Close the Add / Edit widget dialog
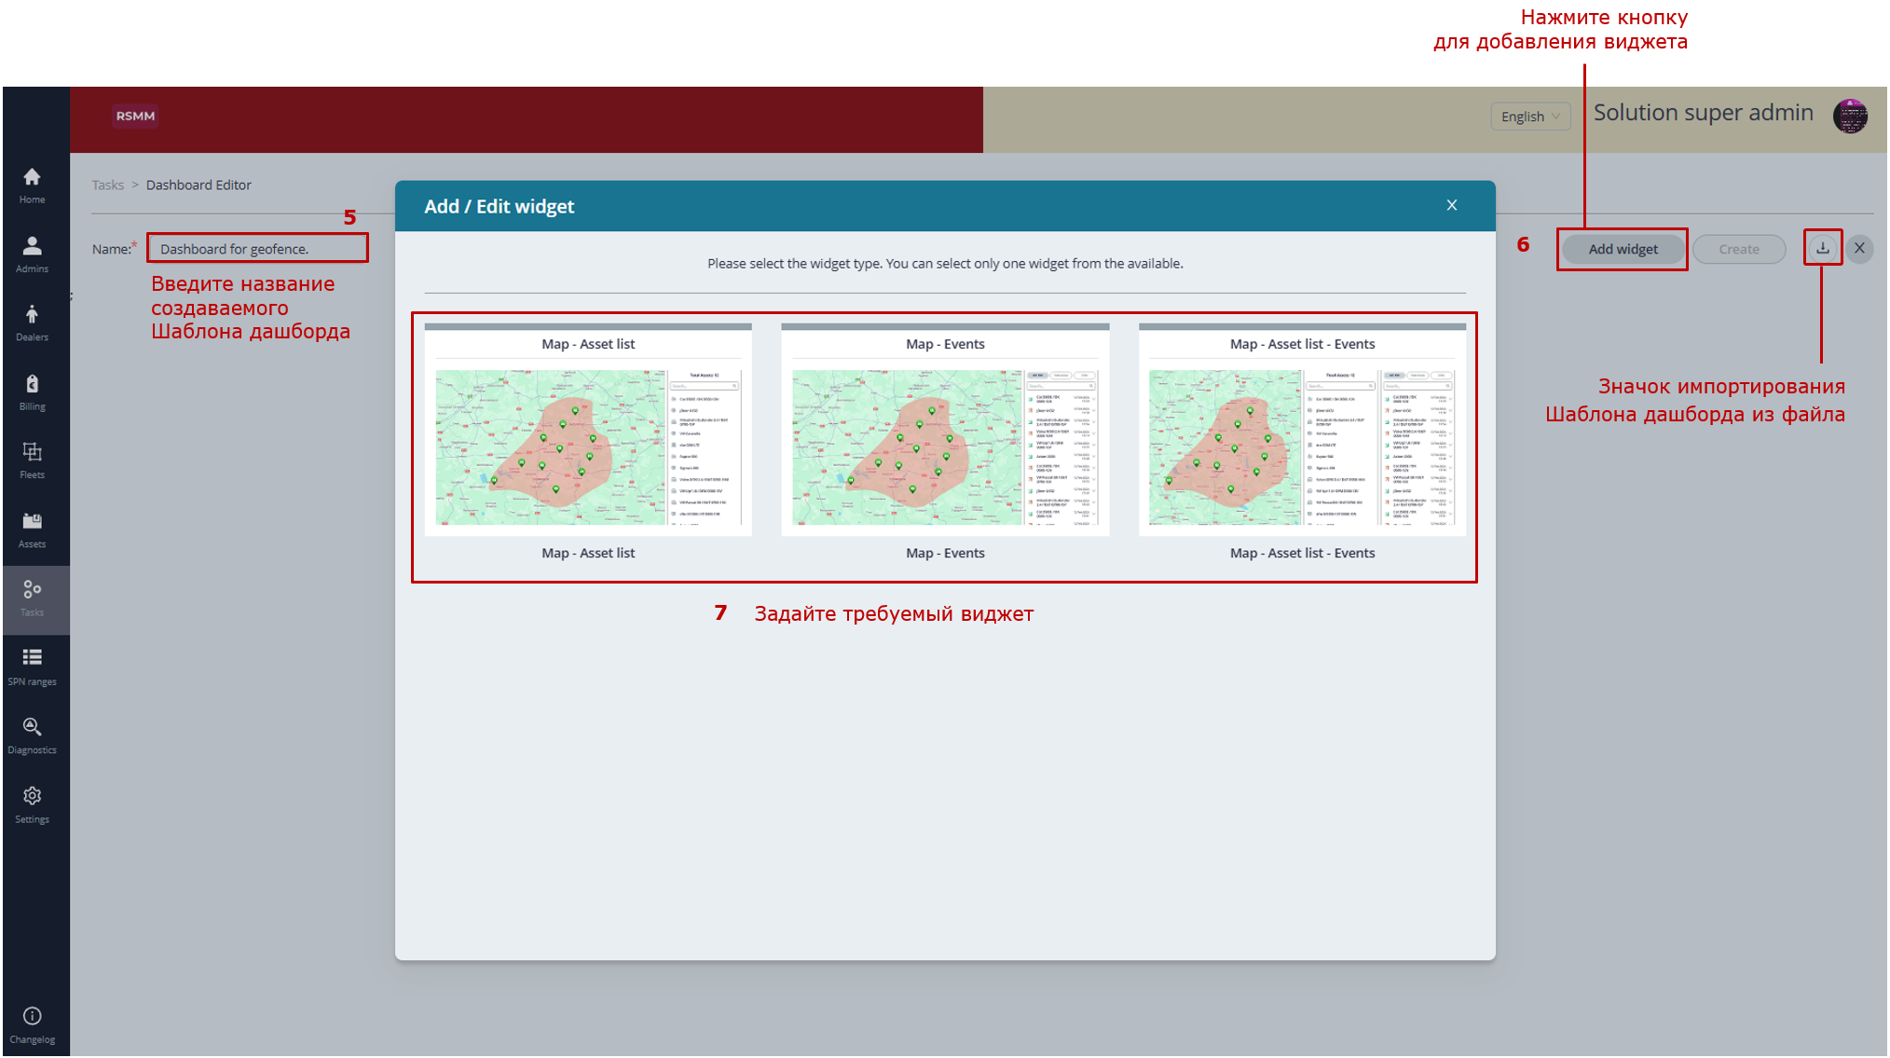1890x1058 pixels. (1451, 205)
